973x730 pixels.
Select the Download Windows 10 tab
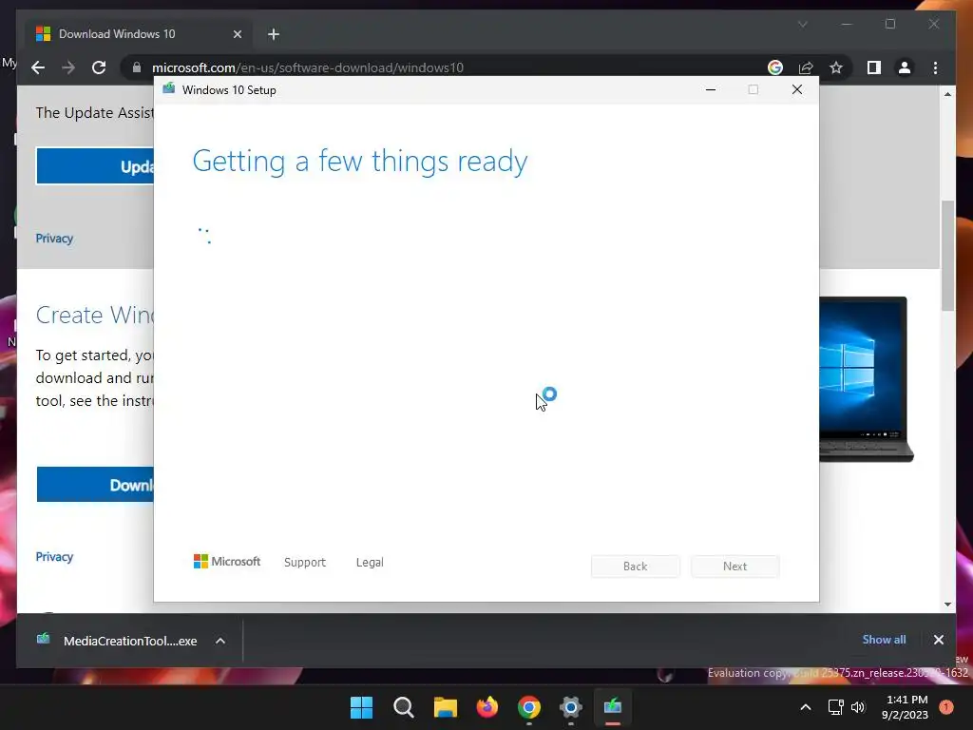[x=140, y=34]
